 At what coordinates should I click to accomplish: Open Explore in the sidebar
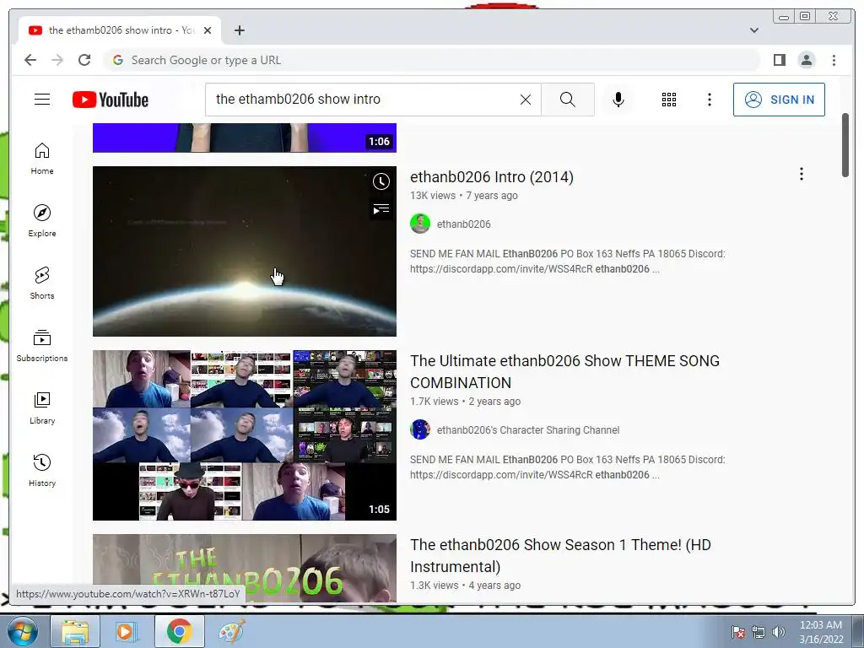(x=42, y=221)
